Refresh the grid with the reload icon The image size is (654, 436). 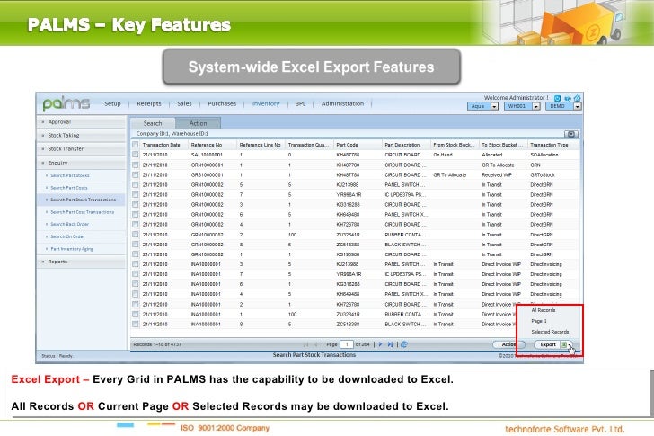point(404,344)
